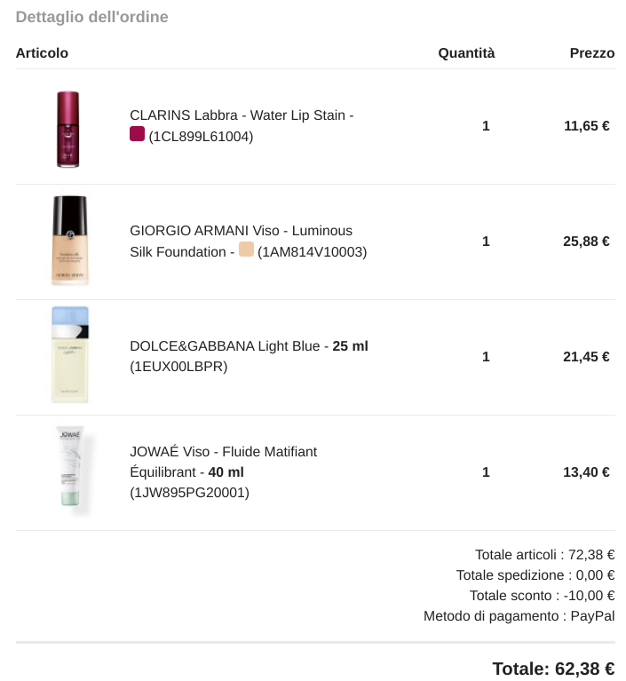Click the Totale sconto -10,00 € line
Viewport: 626px width, 681px height.
pyautogui.click(x=542, y=596)
